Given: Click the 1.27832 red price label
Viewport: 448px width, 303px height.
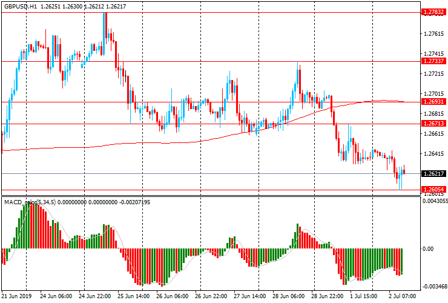Looking at the screenshot, I should pos(433,12).
